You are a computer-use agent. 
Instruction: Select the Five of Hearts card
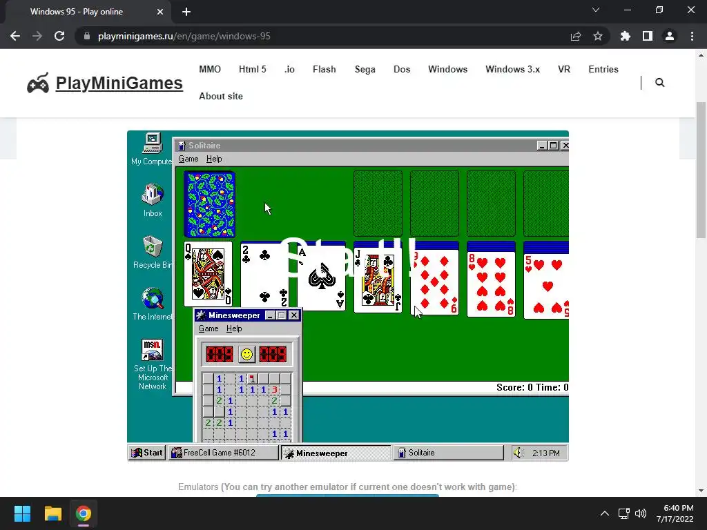(546, 286)
